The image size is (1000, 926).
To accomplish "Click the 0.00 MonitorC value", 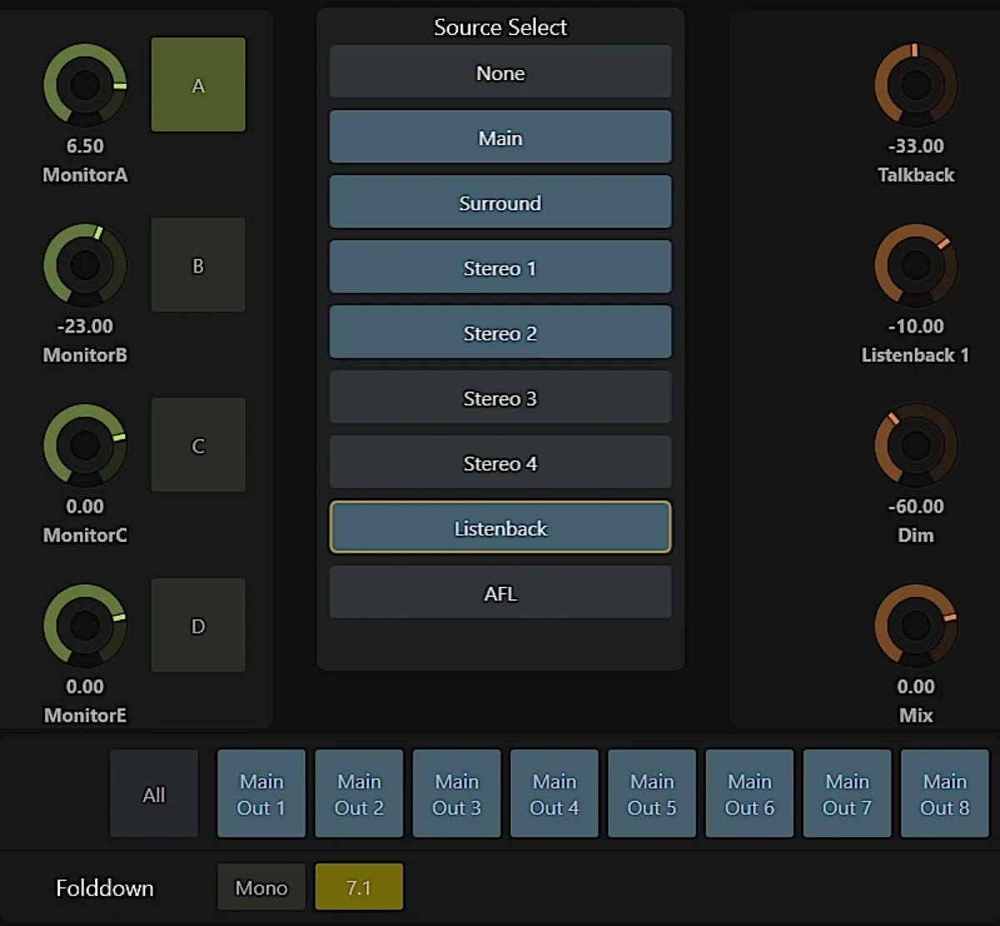I will click(85, 506).
